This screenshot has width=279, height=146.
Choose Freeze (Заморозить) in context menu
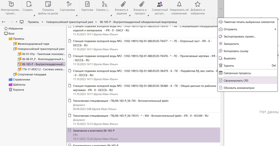click(x=231, y=44)
